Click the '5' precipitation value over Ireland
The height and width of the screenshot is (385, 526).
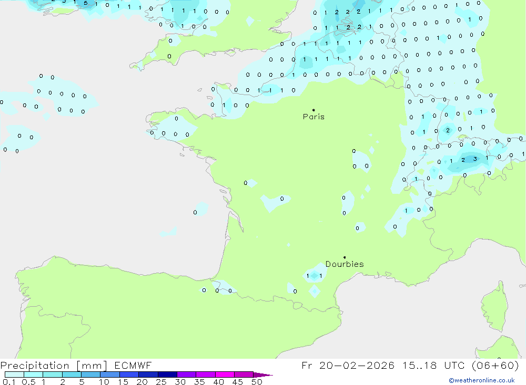(x=86, y=3)
